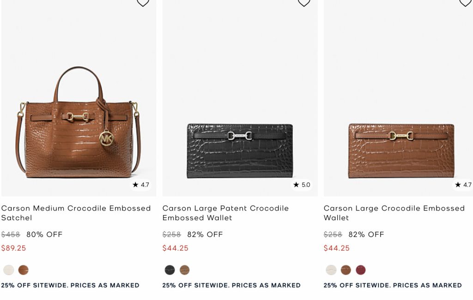473x300 pixels.
Task: Choose brown swatch under Carson Large Crocodile Wallet
Action: tap(346, 270)
